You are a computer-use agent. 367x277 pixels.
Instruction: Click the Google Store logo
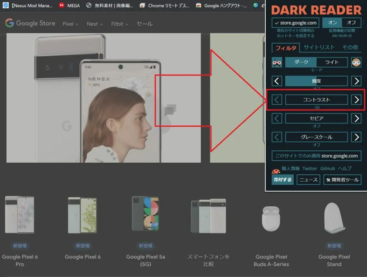coord(30,23)
